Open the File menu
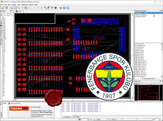 point(2,5)
